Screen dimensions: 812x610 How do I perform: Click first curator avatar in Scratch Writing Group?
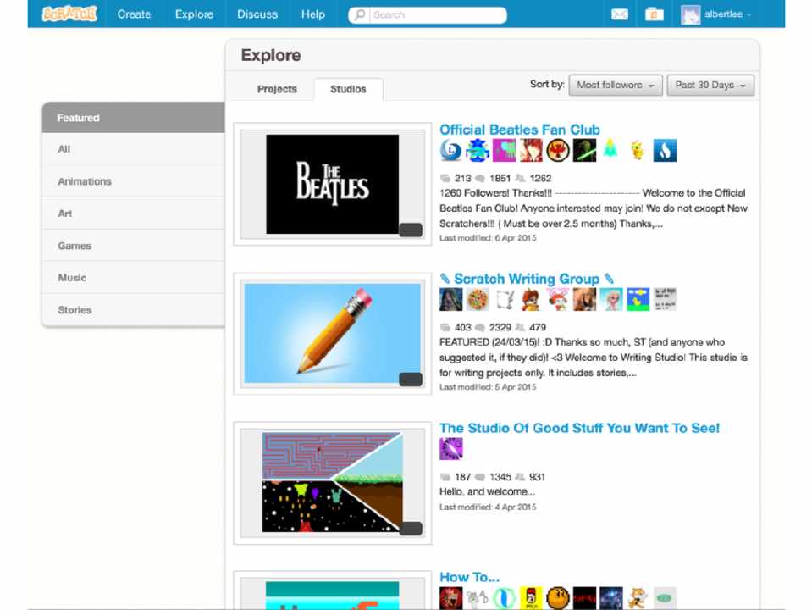click(450, 300)
